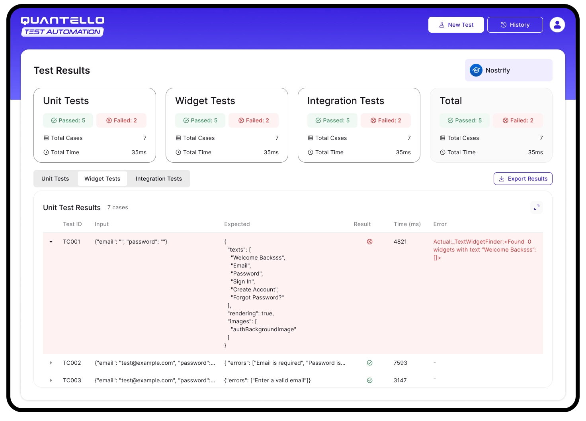Image resolution: width=586 pixels, height=421 pixels.
Task: Click Total Cases list icon in Unit Tests card
Action: tap(46, 138)
